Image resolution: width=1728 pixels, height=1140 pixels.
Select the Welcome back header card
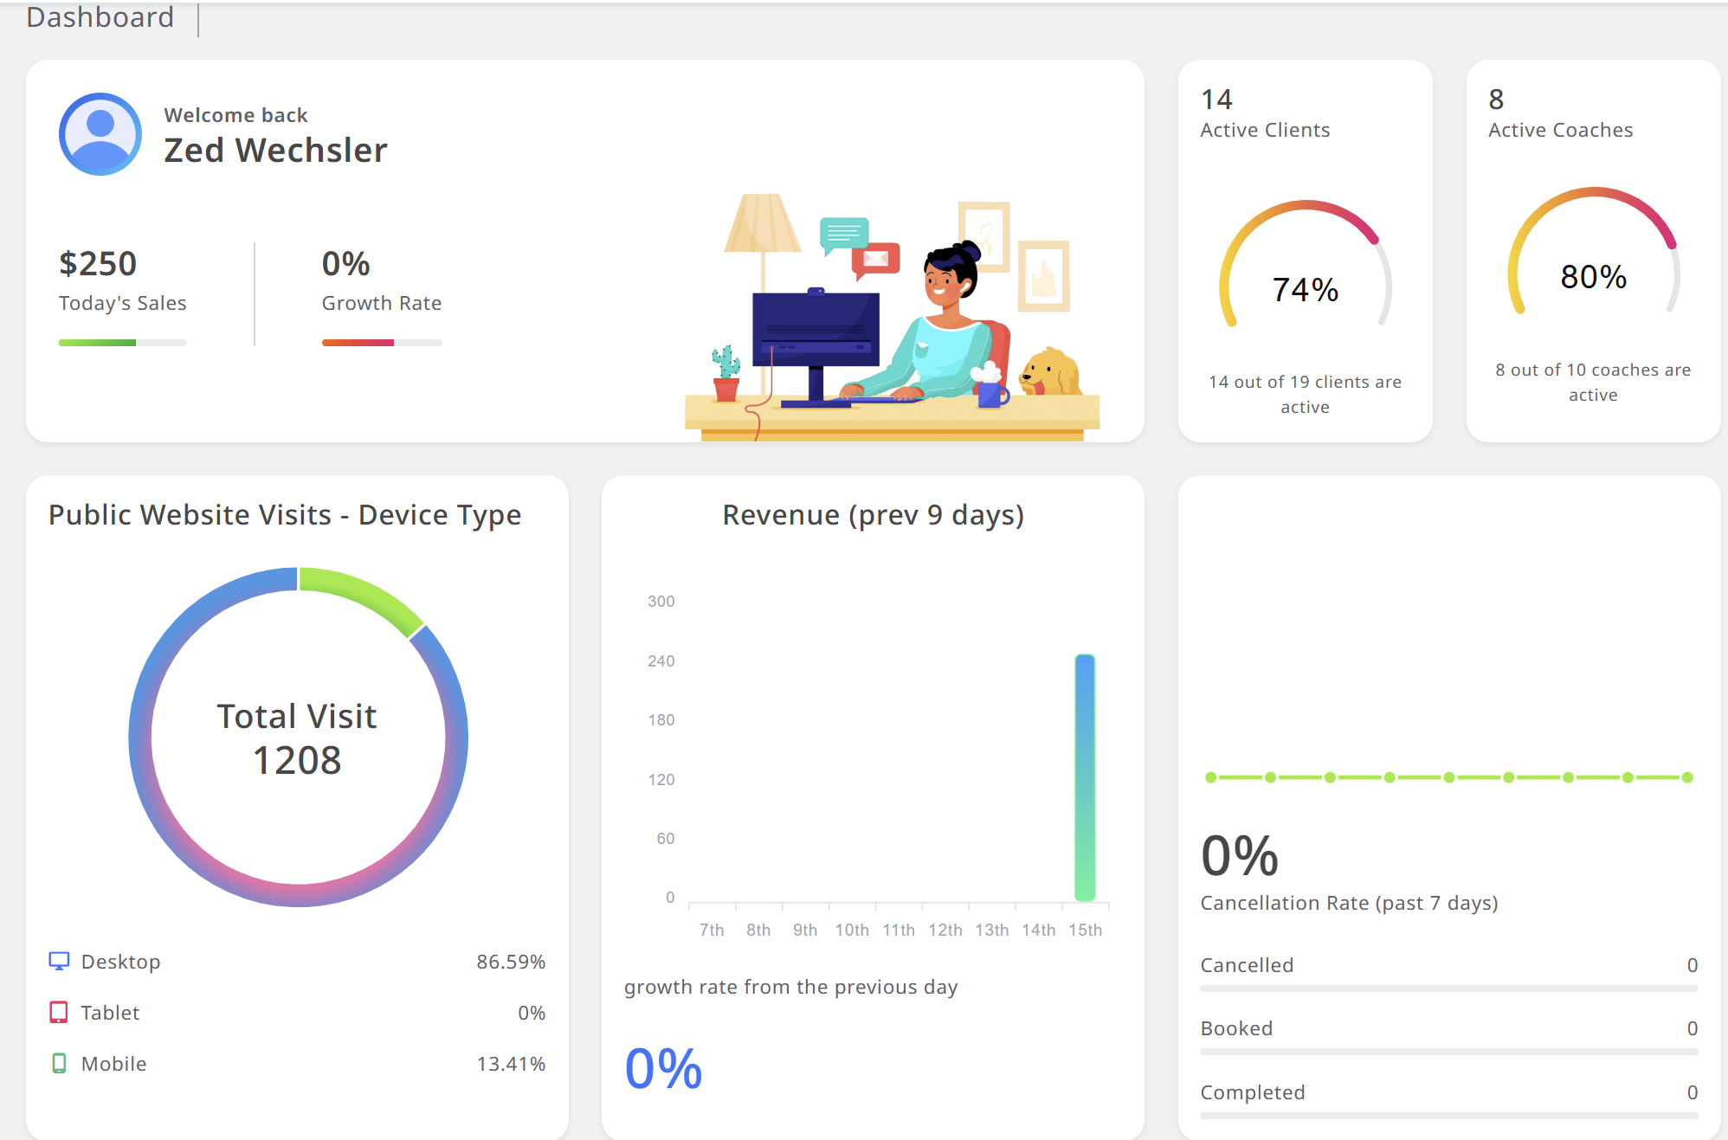click(236, 114)
